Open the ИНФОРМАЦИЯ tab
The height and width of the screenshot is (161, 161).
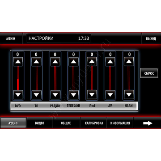pyautogui.click(x=120, y=123)
